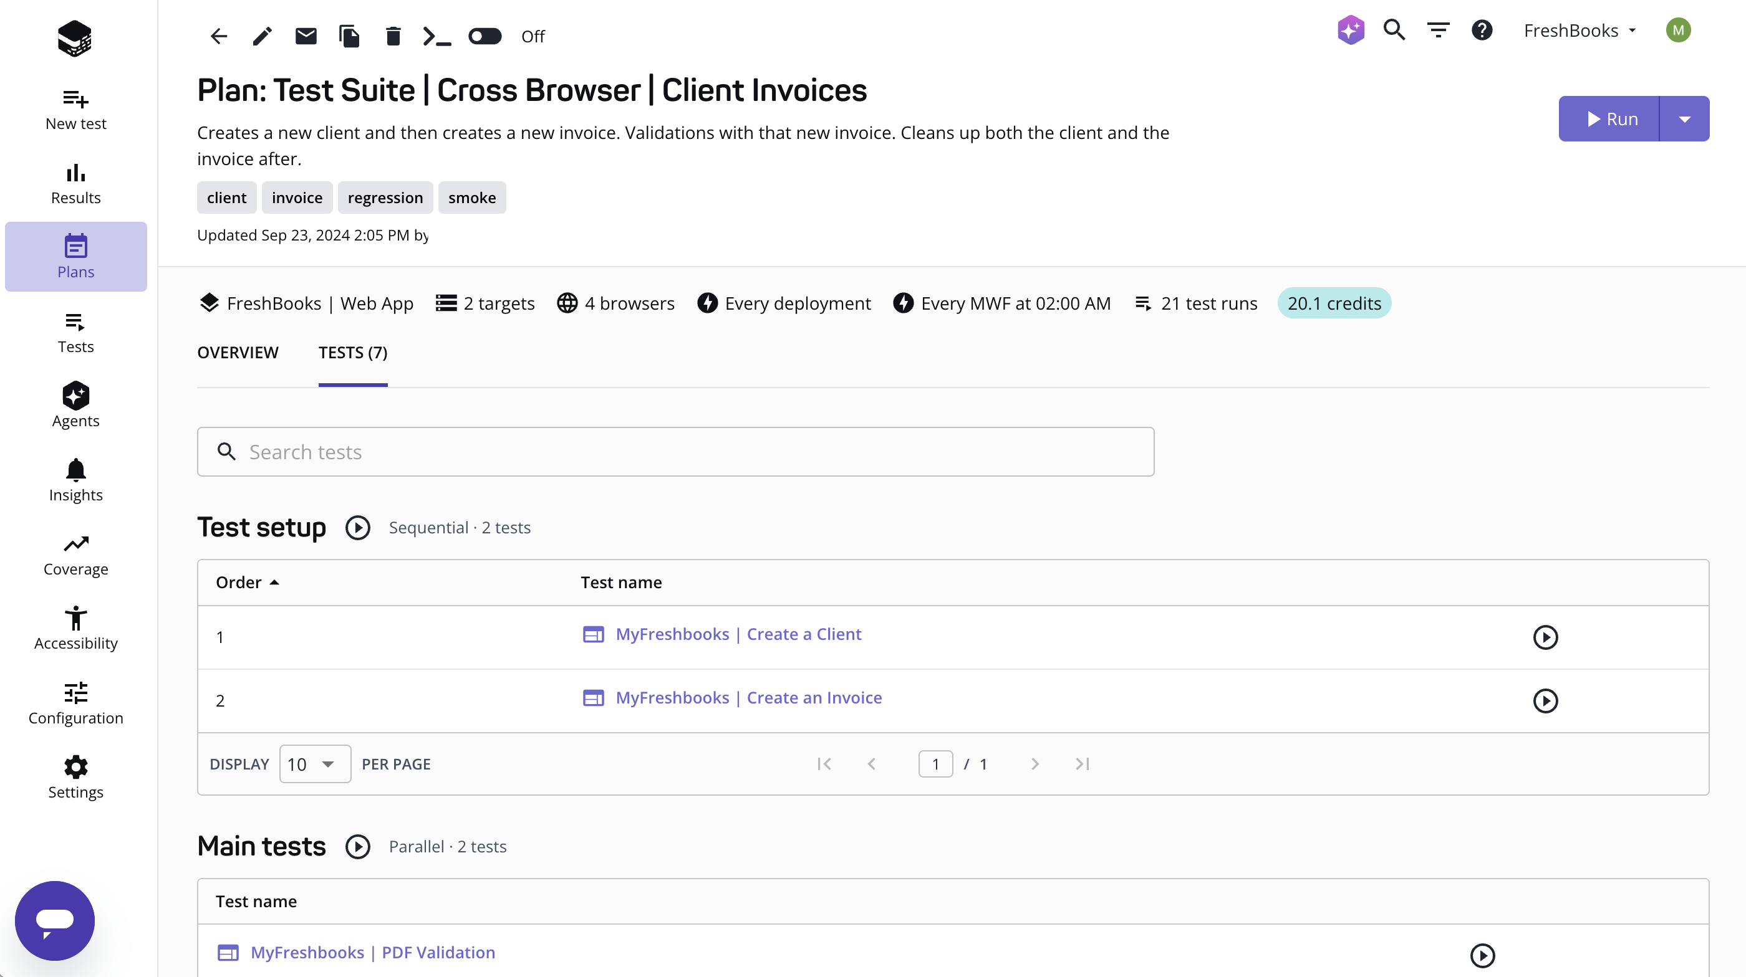Screen dimensions: 1746x977
Task: Click the 20.1 credits badge
Action: pos(1334,303)
